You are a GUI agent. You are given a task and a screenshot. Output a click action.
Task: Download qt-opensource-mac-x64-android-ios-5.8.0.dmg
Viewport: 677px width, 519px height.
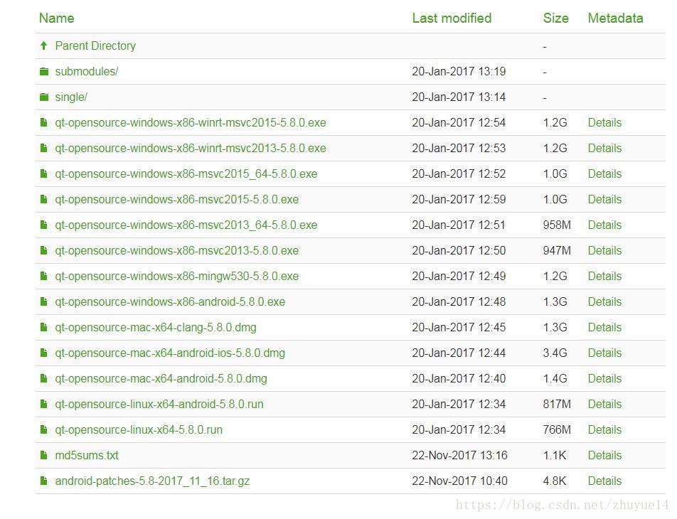tap(170, 353)
